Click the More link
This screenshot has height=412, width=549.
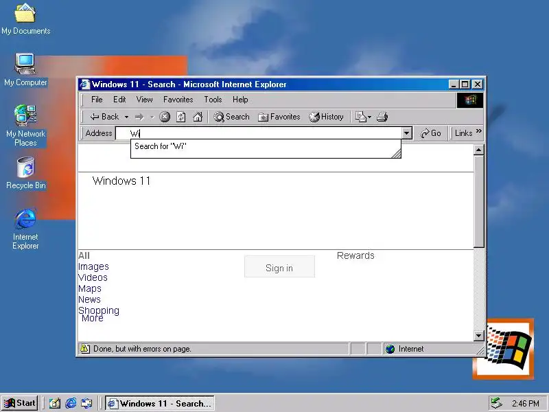[93, 319]
